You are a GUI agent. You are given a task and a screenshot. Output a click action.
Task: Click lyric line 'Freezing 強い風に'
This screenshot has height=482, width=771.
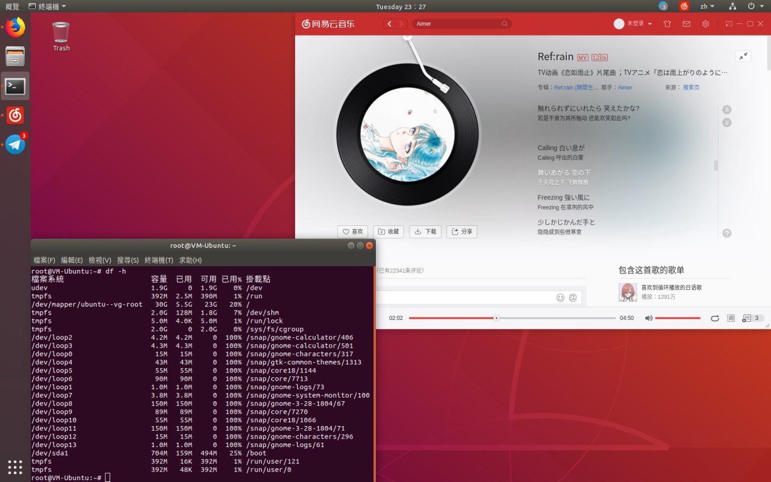click(x=564, y=198)
